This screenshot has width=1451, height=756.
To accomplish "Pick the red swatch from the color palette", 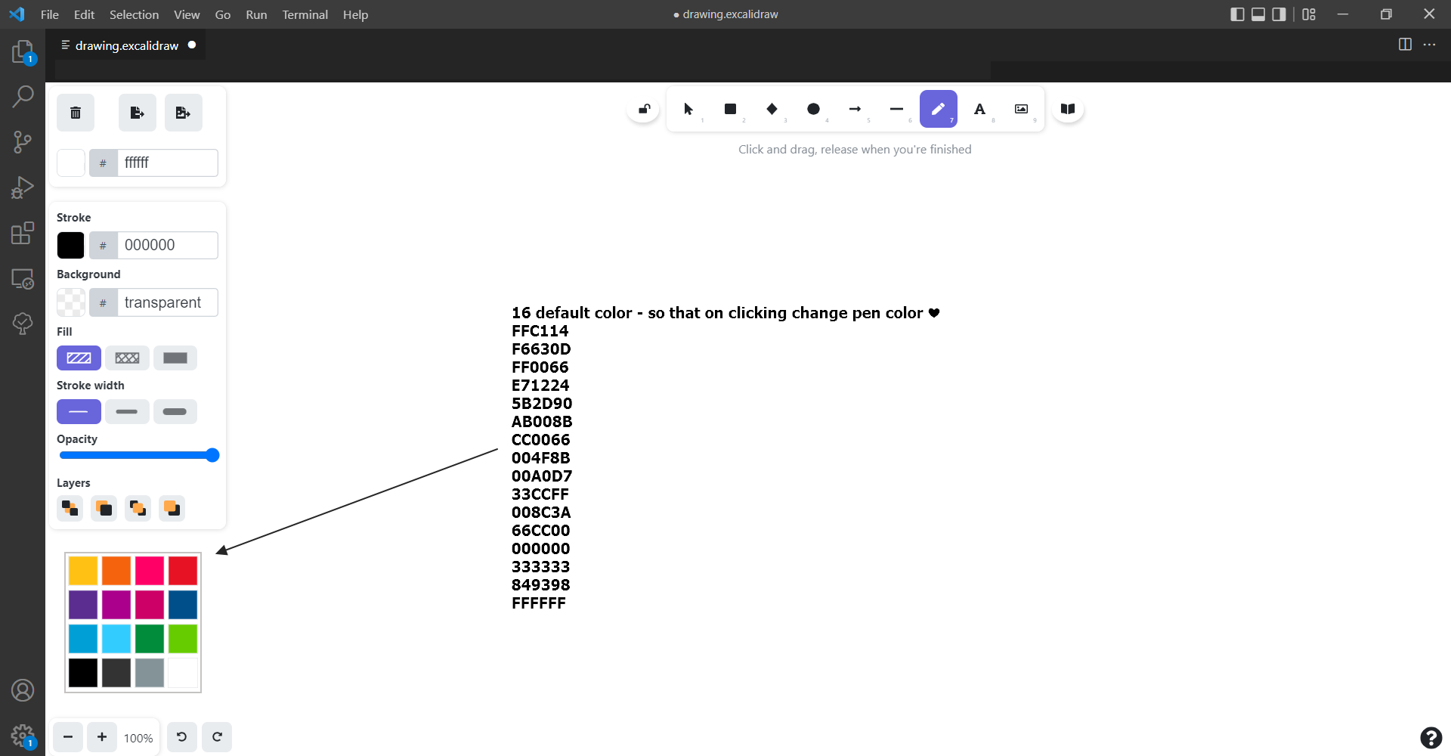I will click(x=182, y=570).
